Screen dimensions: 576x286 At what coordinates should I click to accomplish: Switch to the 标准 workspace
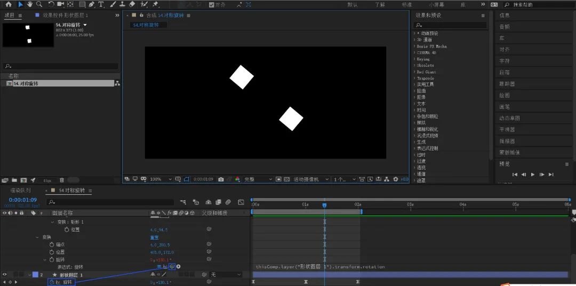click(406, 5)
